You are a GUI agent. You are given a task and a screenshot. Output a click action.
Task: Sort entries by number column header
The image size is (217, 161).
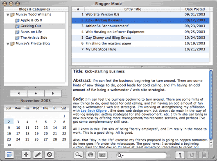point(78,9)
